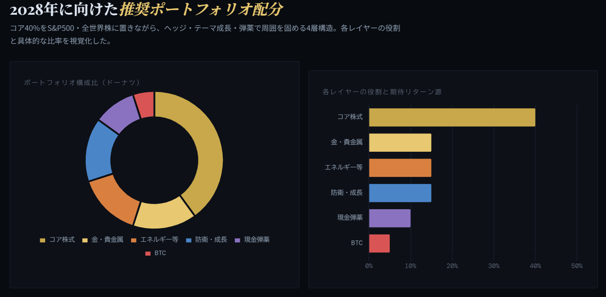Click the 防衛・成長 legend color swatch
This screenshot has width=606, height=297.
pos(189,240)
